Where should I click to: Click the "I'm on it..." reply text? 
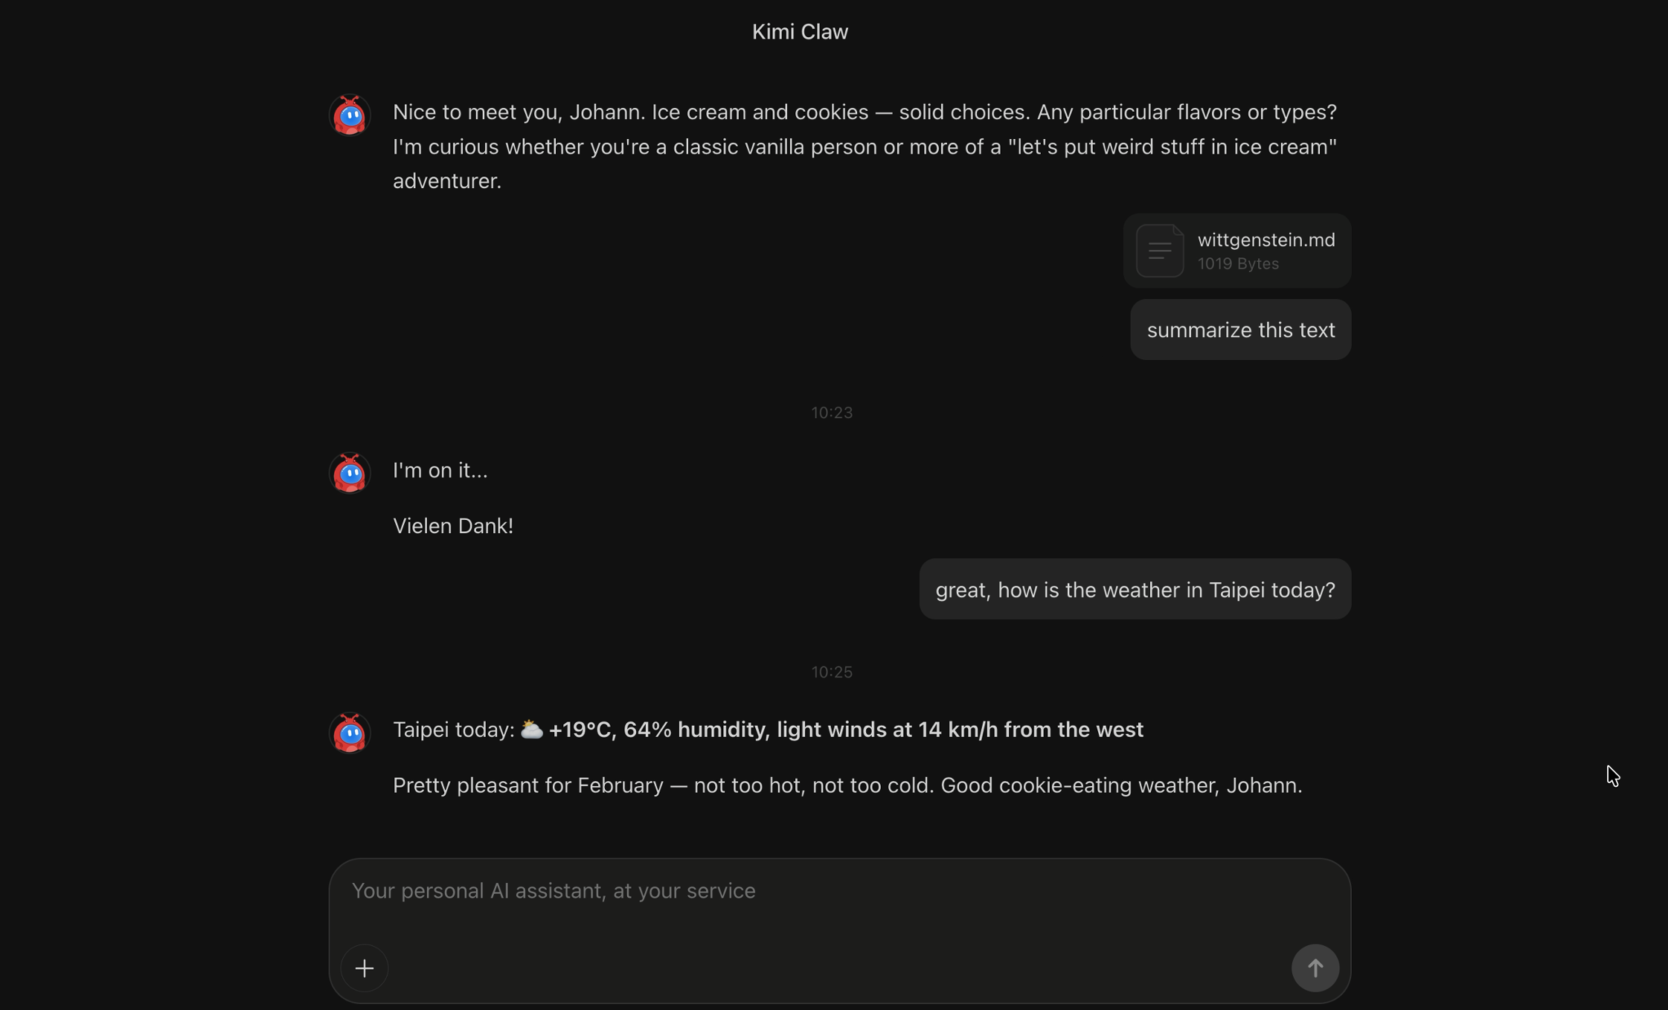tap(440, 471)
